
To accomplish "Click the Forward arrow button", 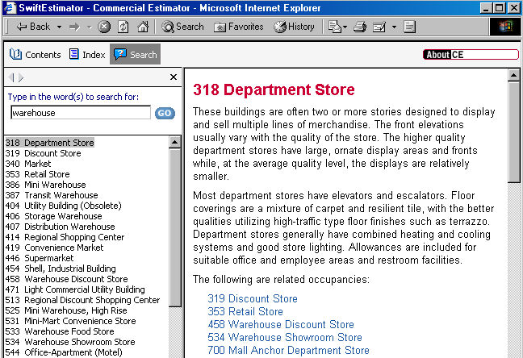I will click(x=75, y=27).
